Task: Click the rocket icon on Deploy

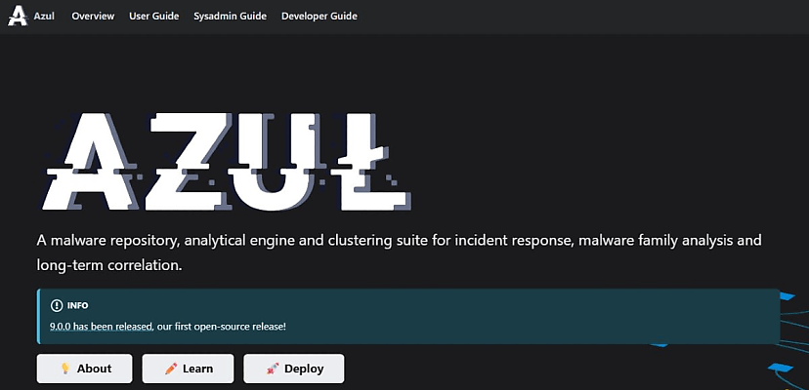Action: 273,369
